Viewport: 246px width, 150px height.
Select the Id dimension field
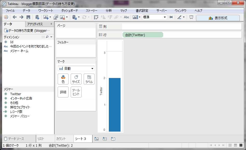[12, 42]
